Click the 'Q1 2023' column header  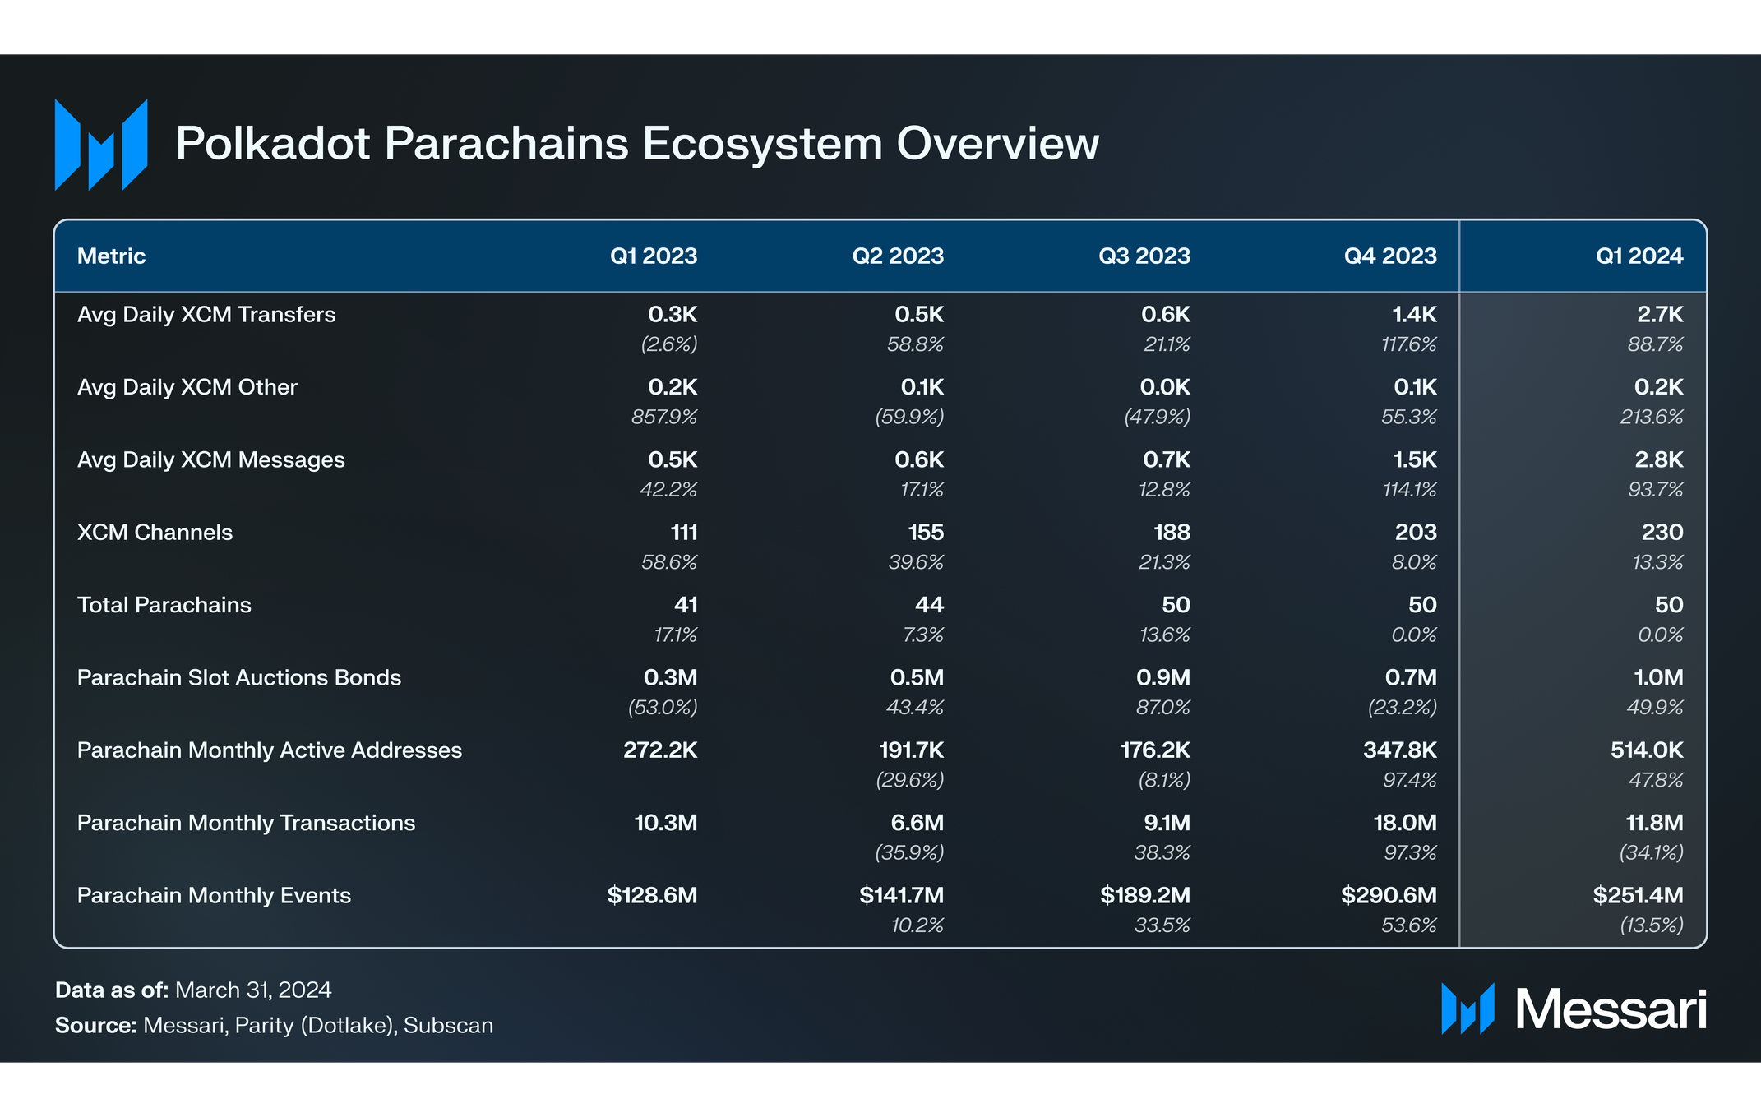(x=654, y=256)
